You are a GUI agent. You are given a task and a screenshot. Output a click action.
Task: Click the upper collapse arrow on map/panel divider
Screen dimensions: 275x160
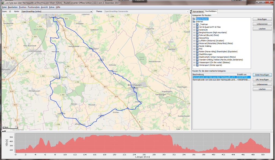pyautogui.click(x=191, y=11)
